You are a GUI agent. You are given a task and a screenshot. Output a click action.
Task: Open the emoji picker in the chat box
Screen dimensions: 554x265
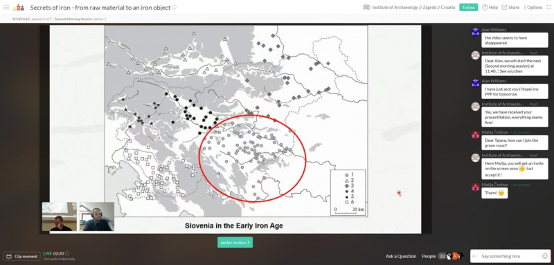pyautogui.click(x=545, y=256)
